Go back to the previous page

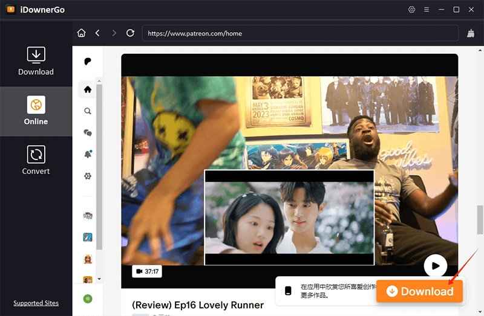pos(97,33)
